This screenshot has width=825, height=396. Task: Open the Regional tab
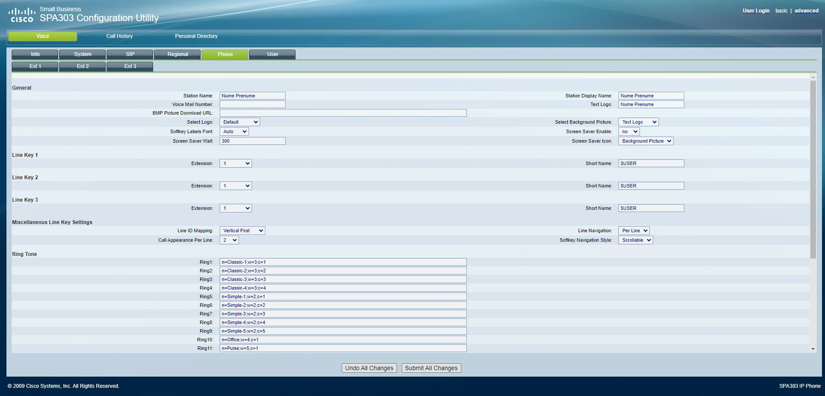click(177, 54)
